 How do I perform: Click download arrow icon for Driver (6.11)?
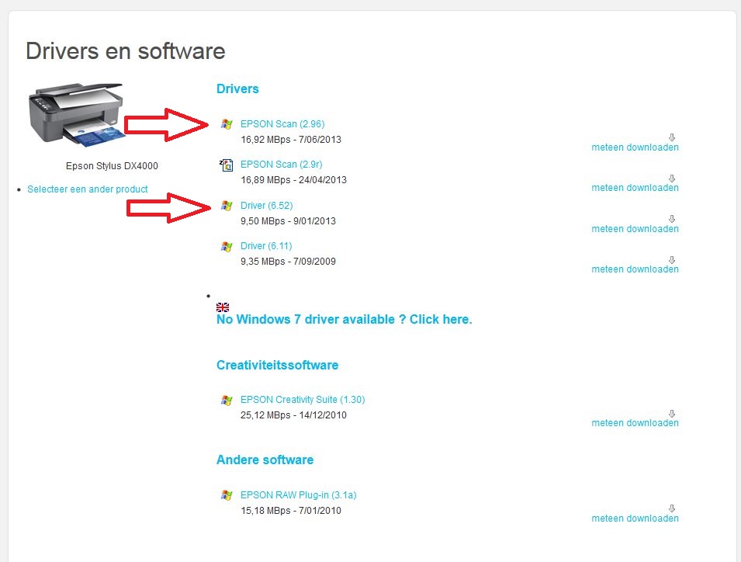coord(672,259)
